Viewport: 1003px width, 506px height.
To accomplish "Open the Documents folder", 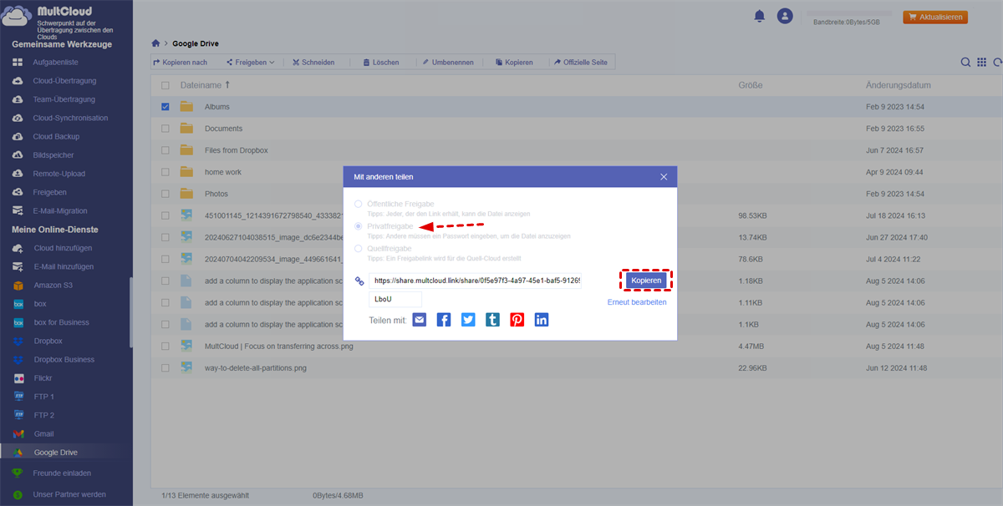I will coord(223,129).
